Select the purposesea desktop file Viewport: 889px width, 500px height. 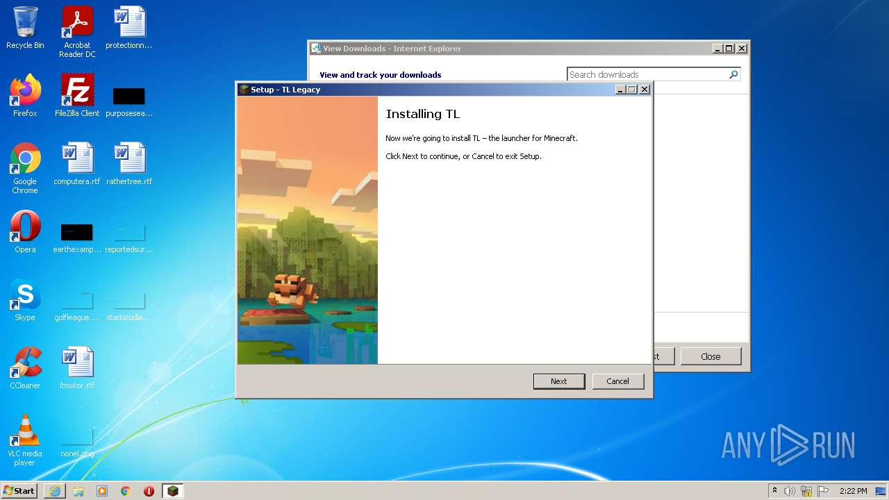pos(129,101)
